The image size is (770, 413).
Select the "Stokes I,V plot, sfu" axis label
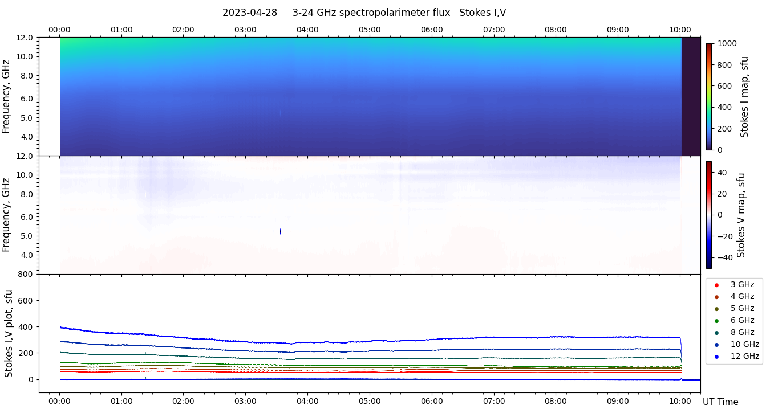pyautogui.click(x=9, y=333)
